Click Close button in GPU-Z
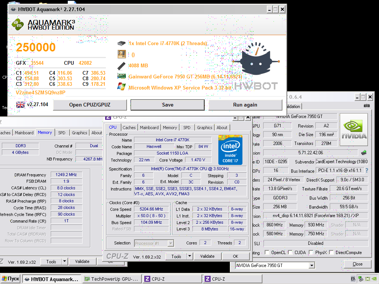Viewport: 379px width, 284px height. 358,264
